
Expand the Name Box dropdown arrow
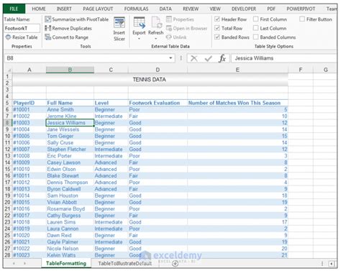pyautogui.click(x=170, y=58)
